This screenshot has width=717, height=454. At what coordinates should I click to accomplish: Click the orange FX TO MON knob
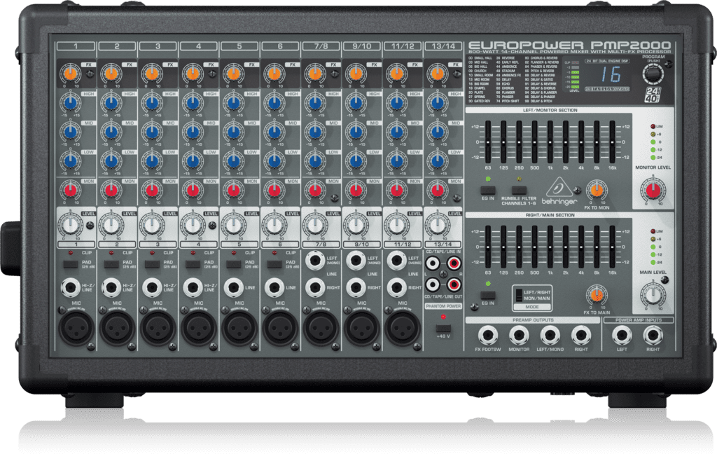tap(596, 189)
